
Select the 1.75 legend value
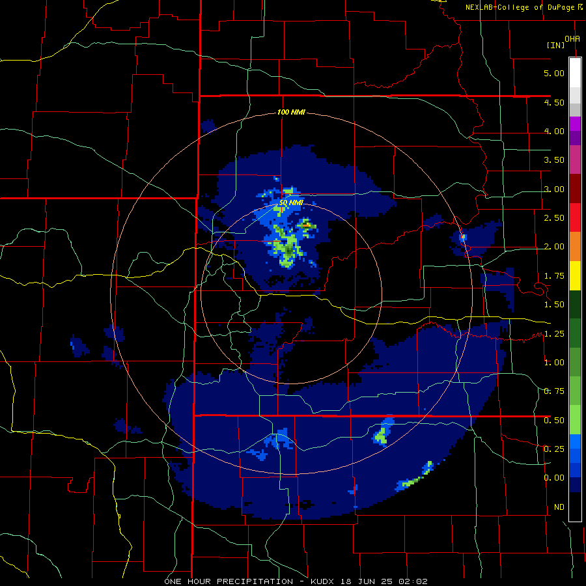[x=554, y=276]
